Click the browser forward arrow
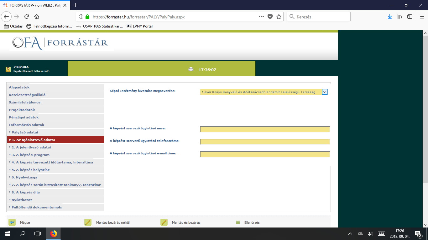The height and width of the screenshot is (240, 428). click(17, 17)
